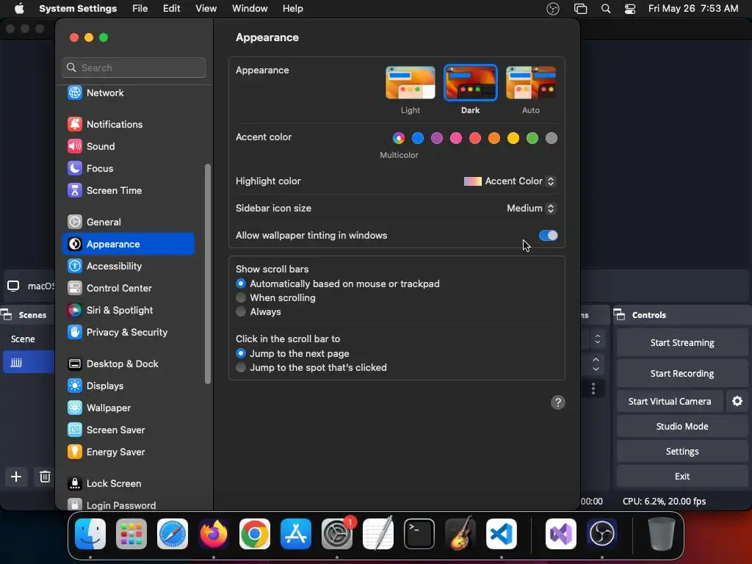Select the orange accent color
Viewport: 752px width, 564px height.
coord(494,138)
